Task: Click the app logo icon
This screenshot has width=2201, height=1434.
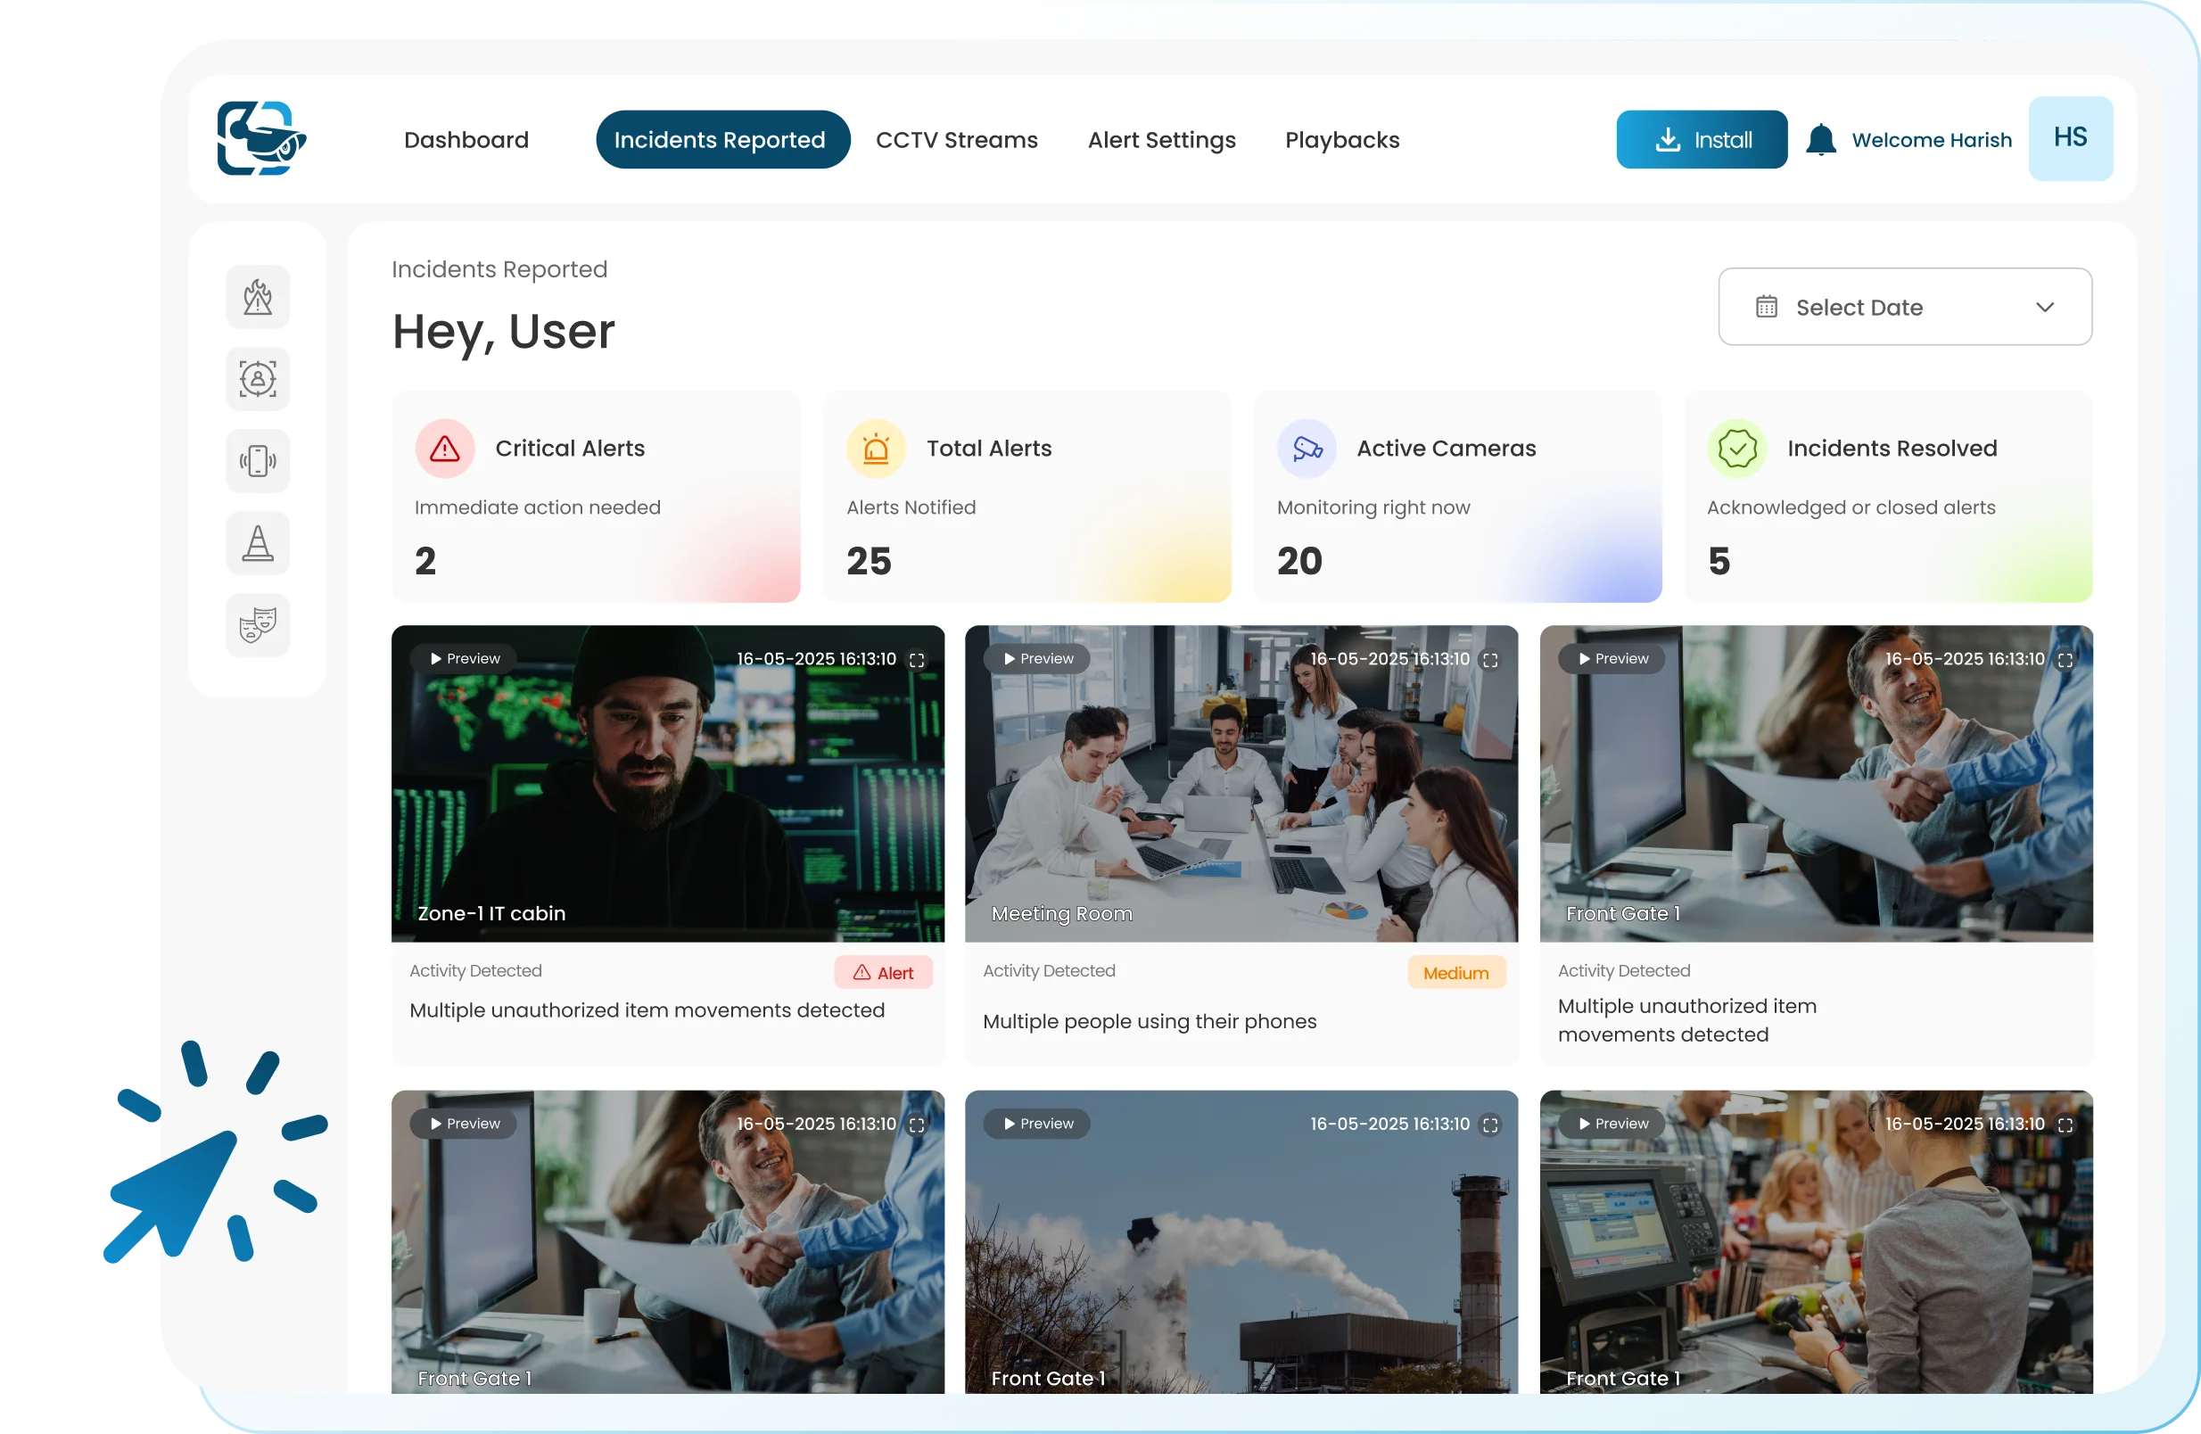Action: click(261, 139)
